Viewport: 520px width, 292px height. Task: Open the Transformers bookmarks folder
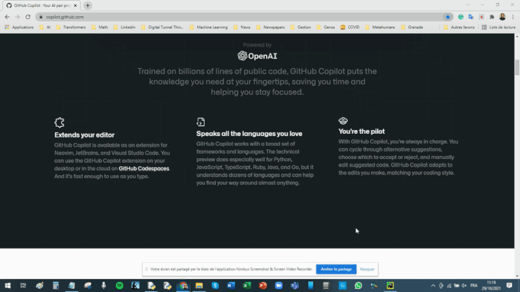(x=71, y=27)
